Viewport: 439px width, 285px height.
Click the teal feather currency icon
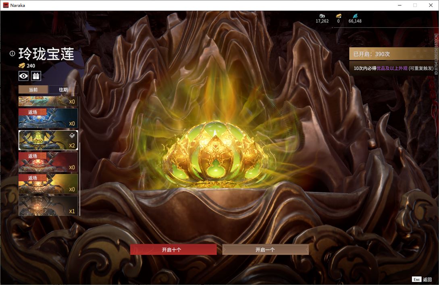tap(355, 16)
